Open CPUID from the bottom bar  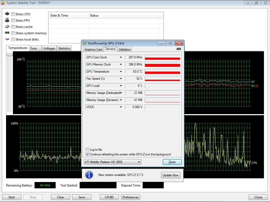(x=109, y=197)
